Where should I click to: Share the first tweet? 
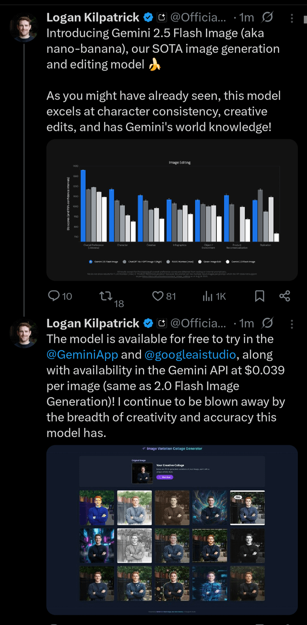point(284,296)
